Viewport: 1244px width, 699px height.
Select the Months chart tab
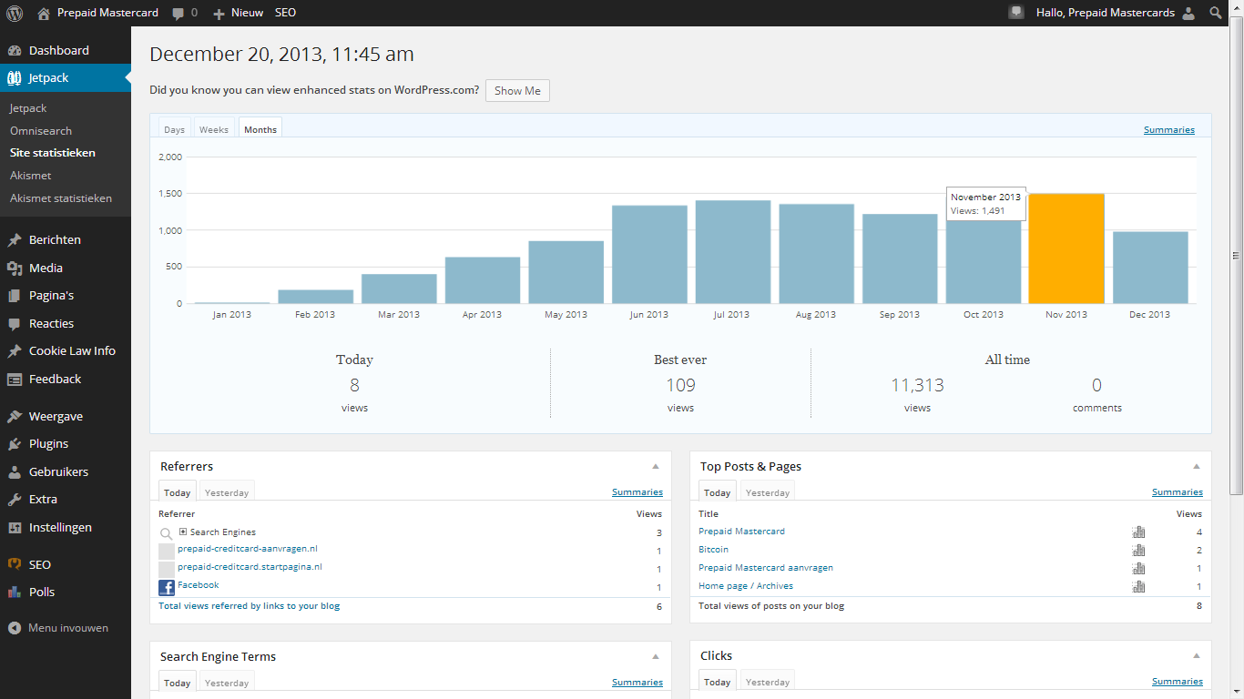pos(260,129)
